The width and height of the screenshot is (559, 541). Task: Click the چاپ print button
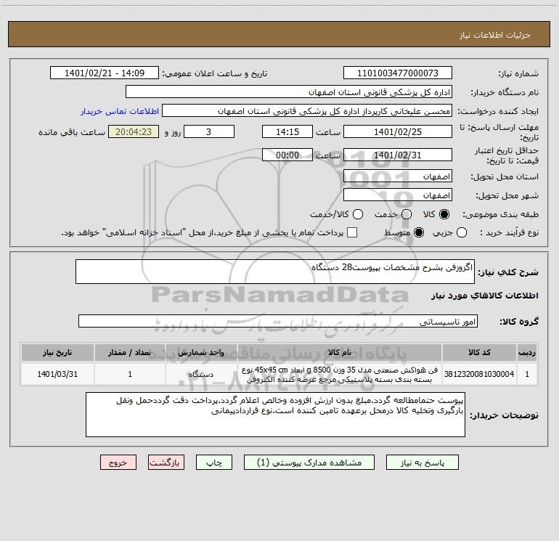[x=214, y=462]
